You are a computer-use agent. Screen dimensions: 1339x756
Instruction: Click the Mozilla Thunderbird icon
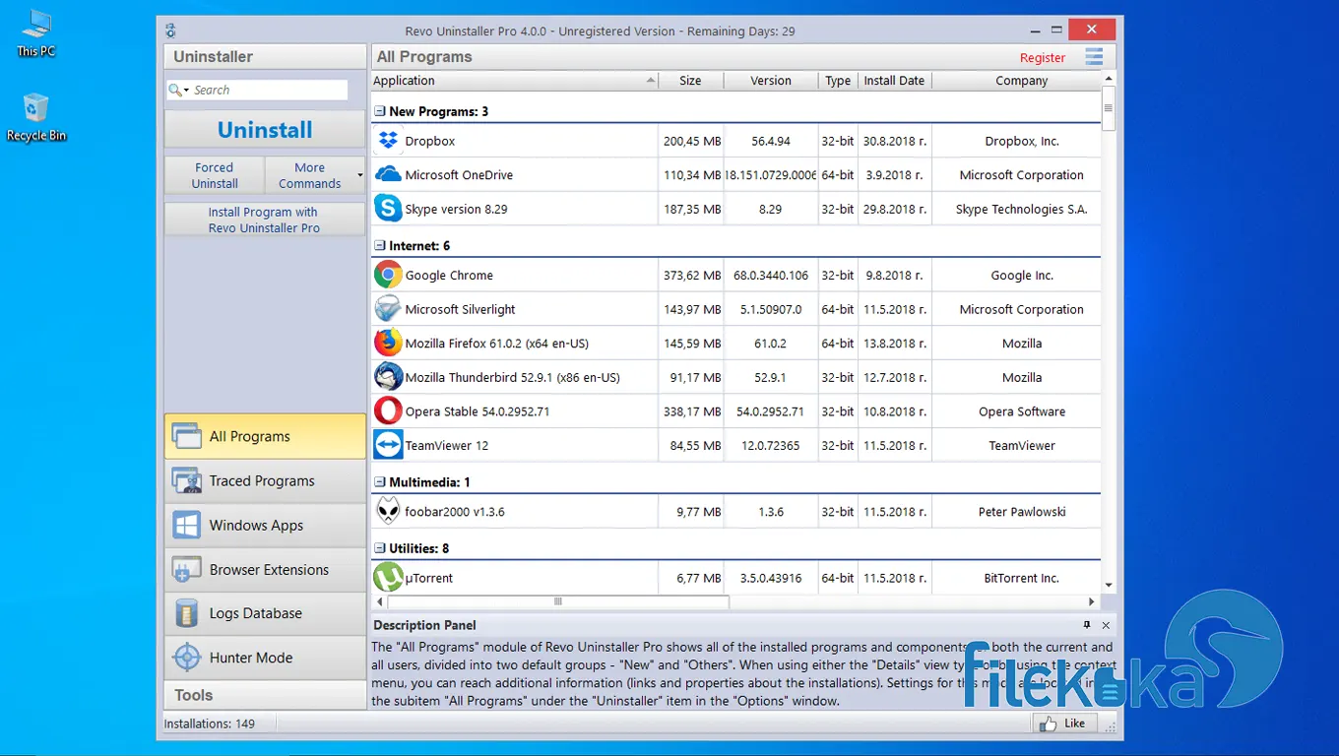click(388, 377)
